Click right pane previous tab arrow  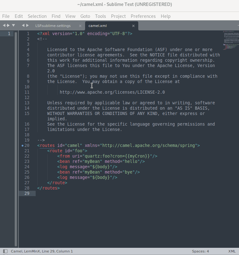23,25
